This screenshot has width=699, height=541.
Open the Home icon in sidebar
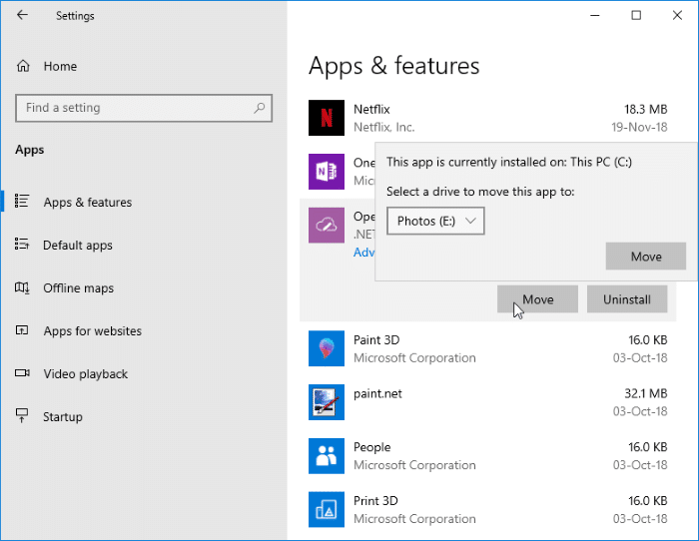click(x=23, y=67)
